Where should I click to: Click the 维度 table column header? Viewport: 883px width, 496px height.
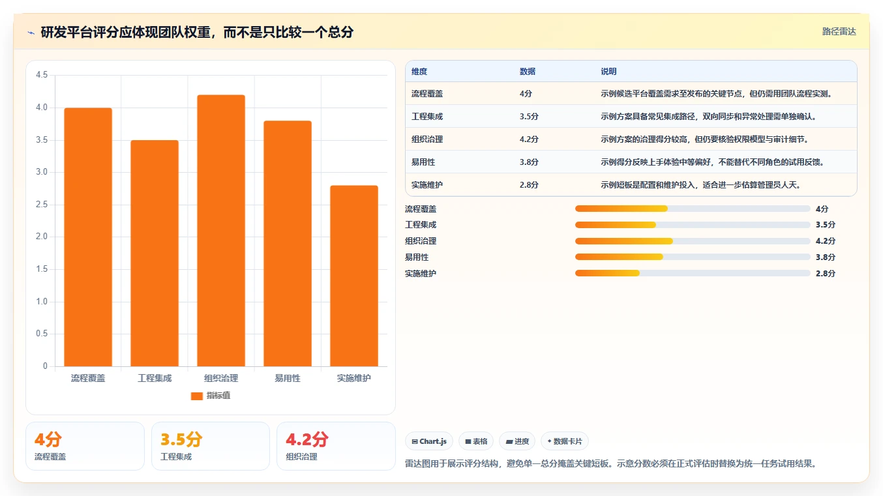point(419,72)
